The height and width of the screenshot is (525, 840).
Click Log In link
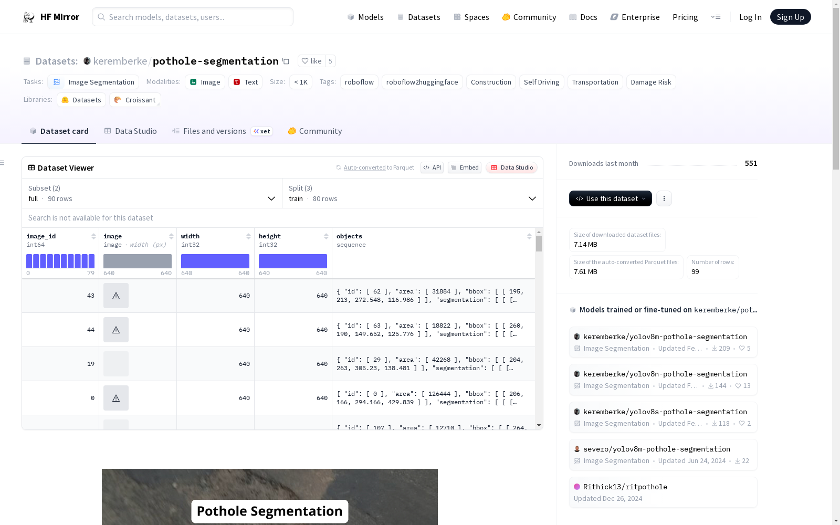pyautogui.click(x=750, y=17)
